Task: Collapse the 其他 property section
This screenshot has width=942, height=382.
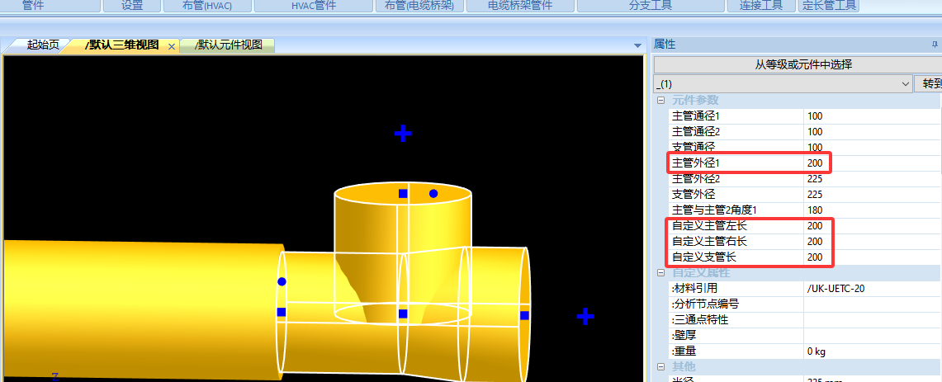Action: [x=660, y=366]
